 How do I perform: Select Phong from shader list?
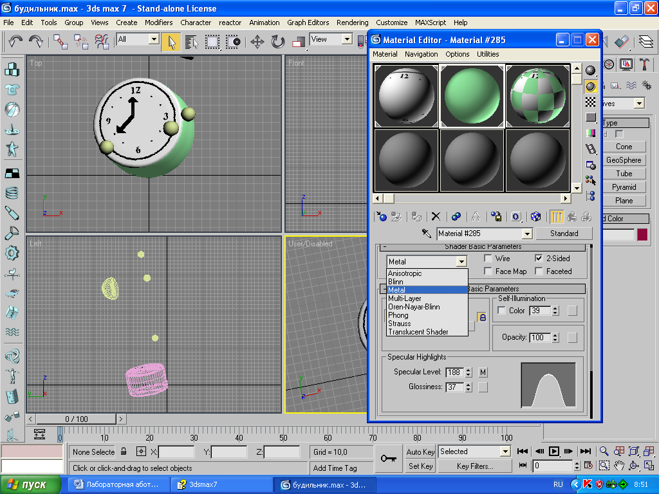pos(427,315)
